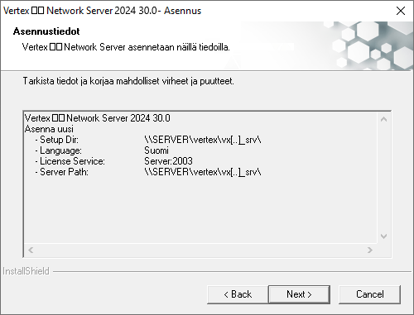Click the 'Tarkista tiedot ja korjaa' instruction text
This screenshot has width=414, height=315.
tap(128, 81)
